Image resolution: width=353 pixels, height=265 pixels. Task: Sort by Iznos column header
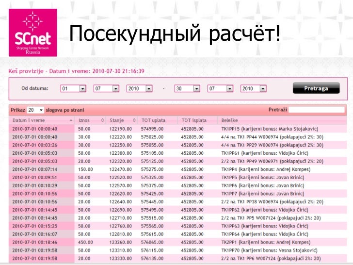pos(90,120)
